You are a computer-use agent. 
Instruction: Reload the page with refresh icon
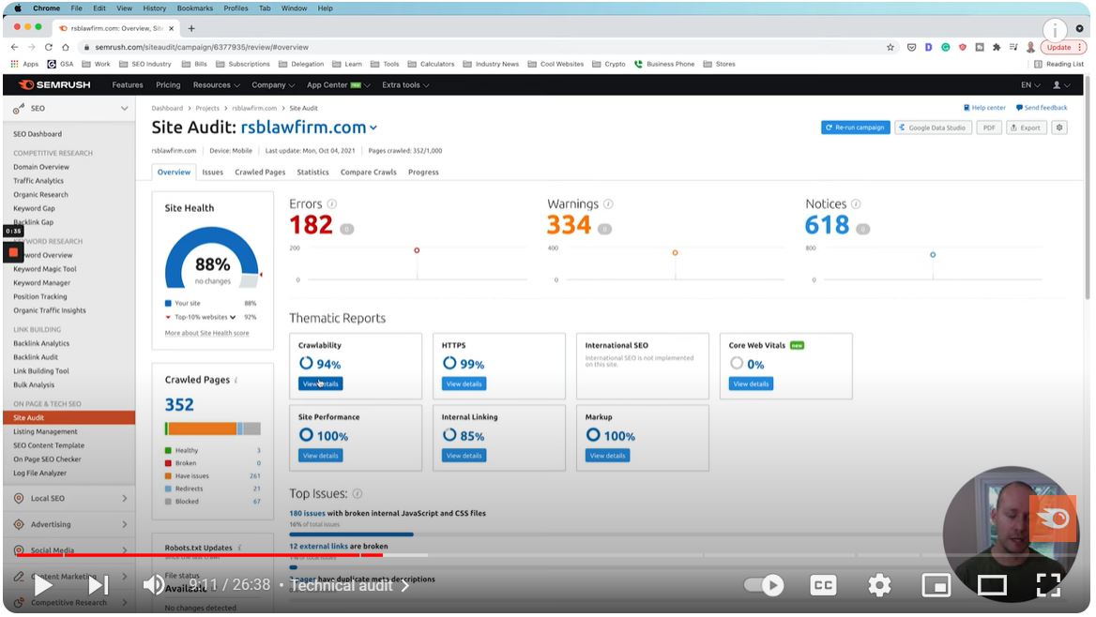click(48, 47)
